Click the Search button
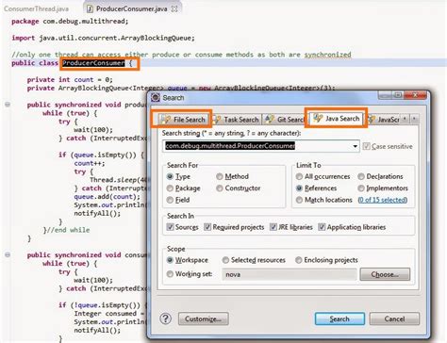447x343 pixels. [x=339, y=318]
